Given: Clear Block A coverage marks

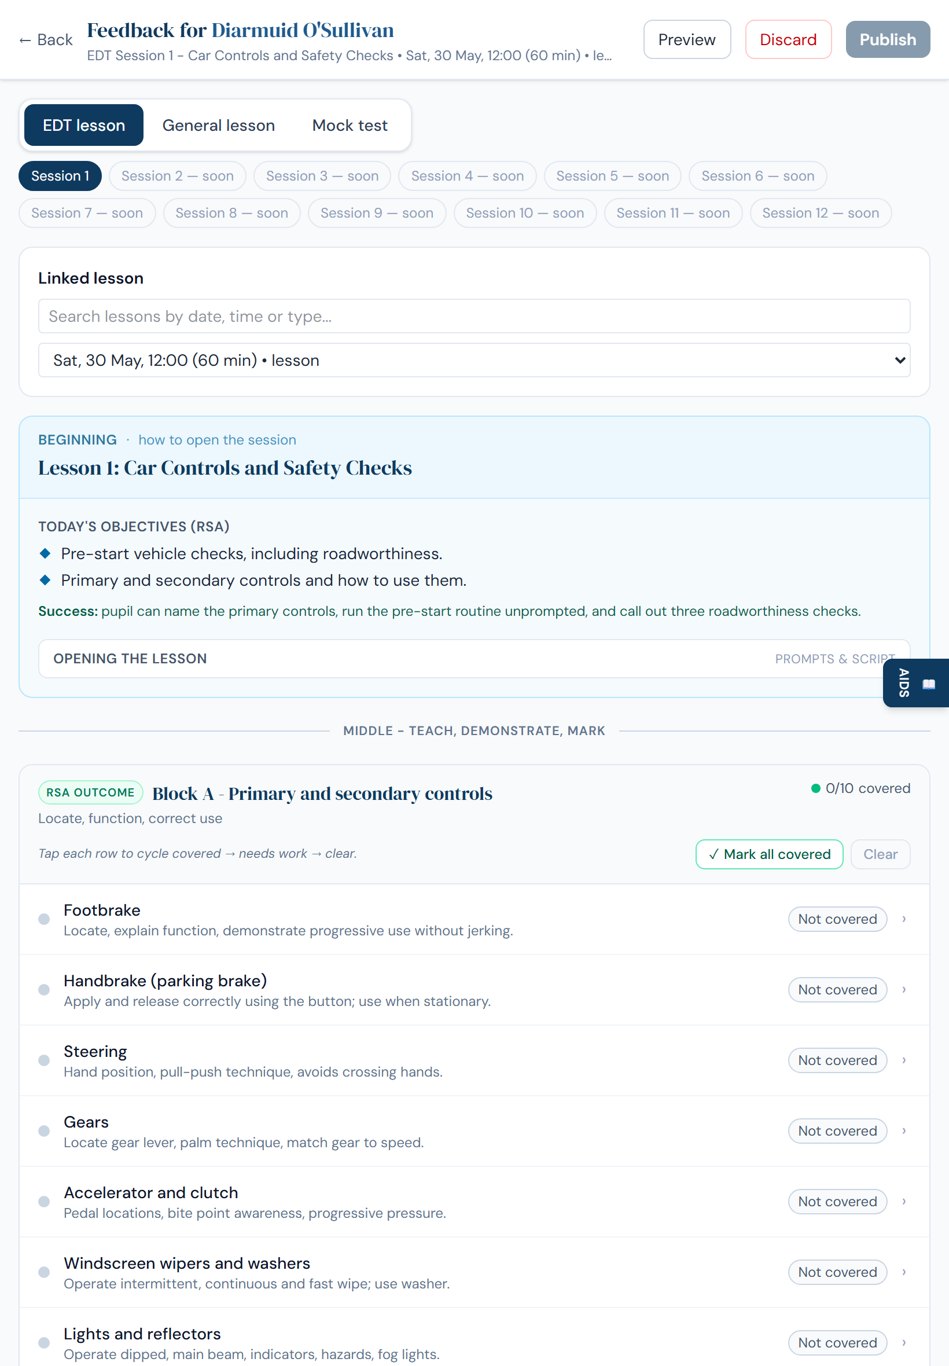Looking at the screenshot, I should pyautogui.click(x=880, y=854).
